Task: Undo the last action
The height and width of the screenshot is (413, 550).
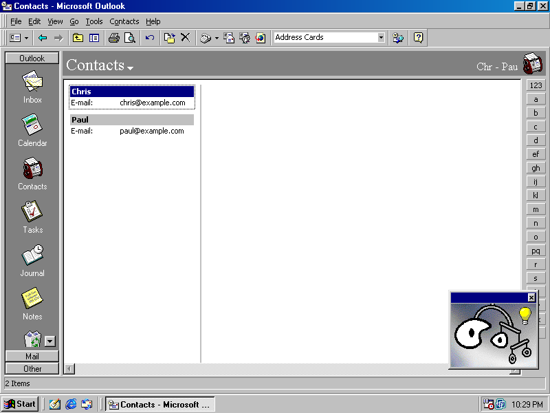Action: (150, 38)
